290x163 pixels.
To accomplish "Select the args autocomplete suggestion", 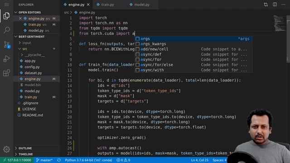I will [x=193, y=39].
